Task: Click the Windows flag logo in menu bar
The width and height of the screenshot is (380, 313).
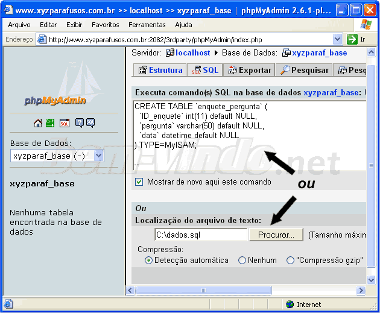Action: pos(366,25)
